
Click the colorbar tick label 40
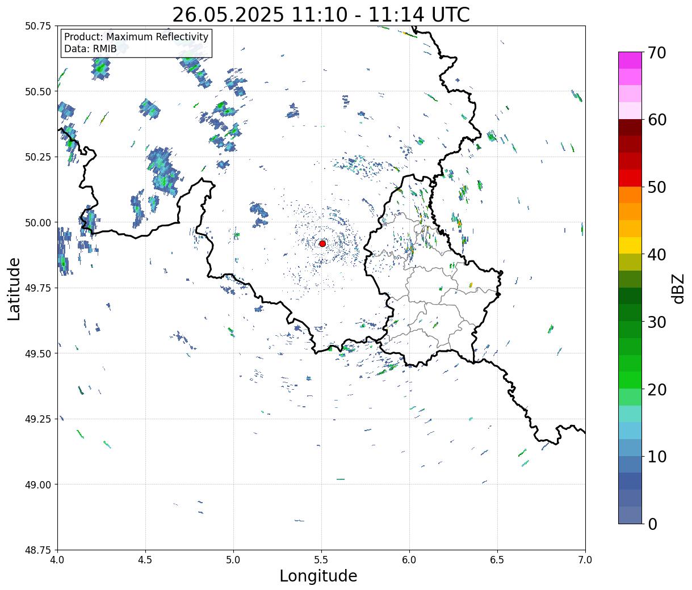click(657, 254)
